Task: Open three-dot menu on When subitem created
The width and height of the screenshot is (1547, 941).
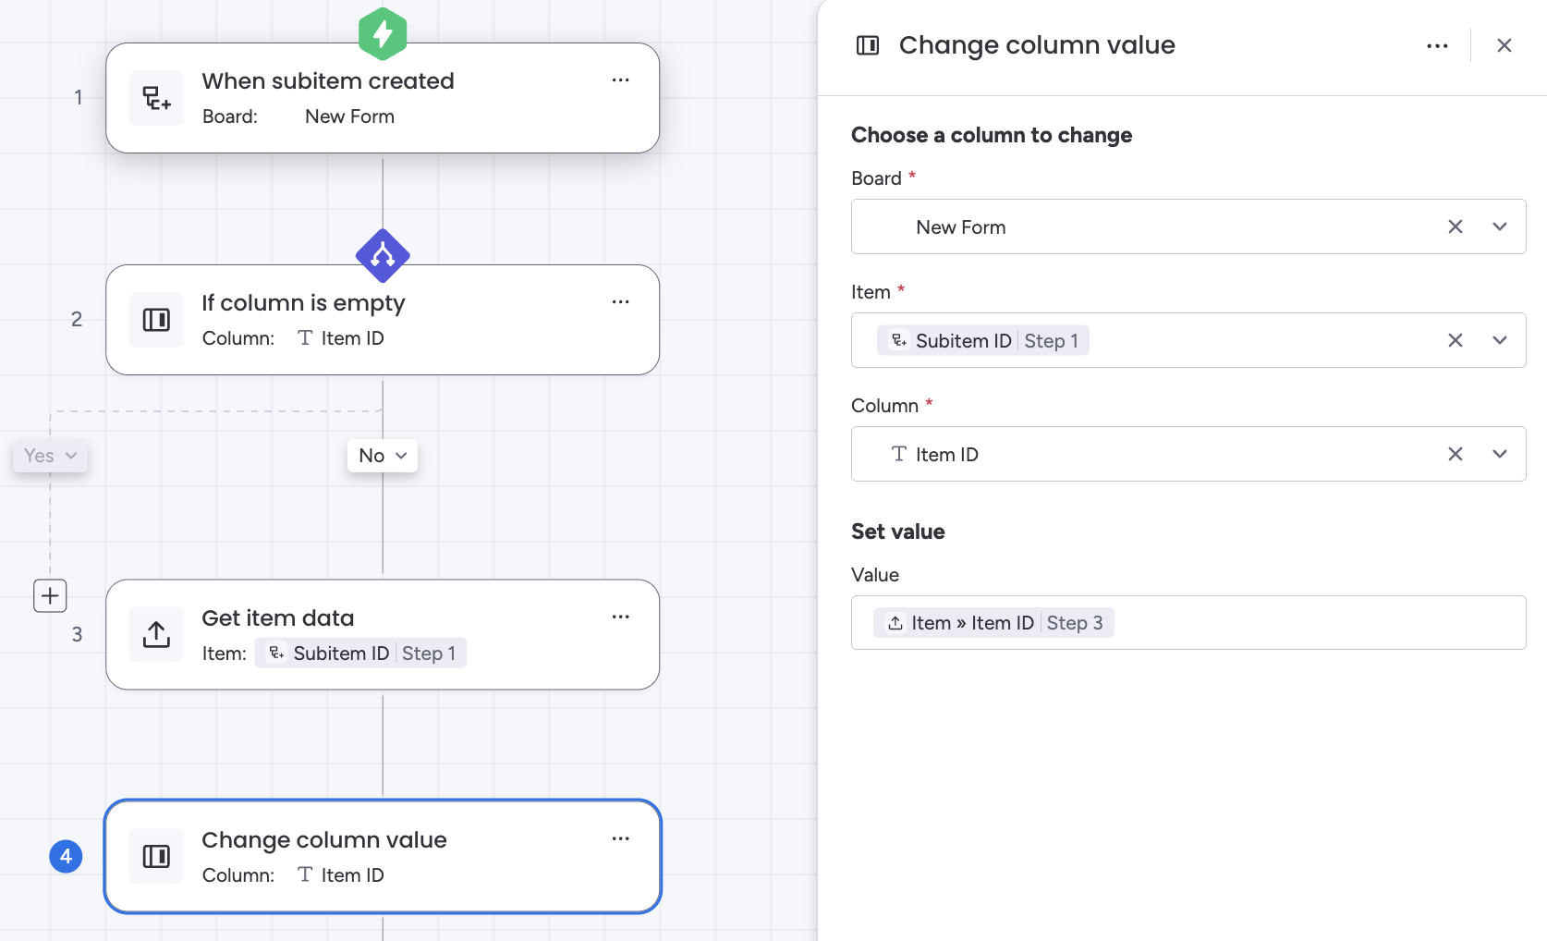Action: point(620,80)
